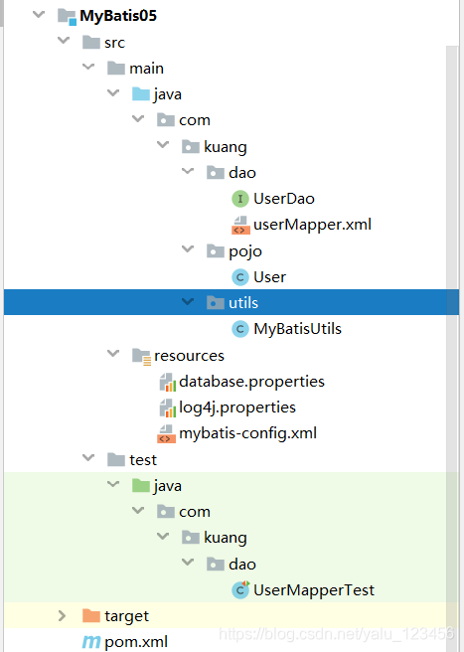The image size is (464, 652).
Task: Select the mybatis-config.xml file name
Action: (x=247, y=433)
